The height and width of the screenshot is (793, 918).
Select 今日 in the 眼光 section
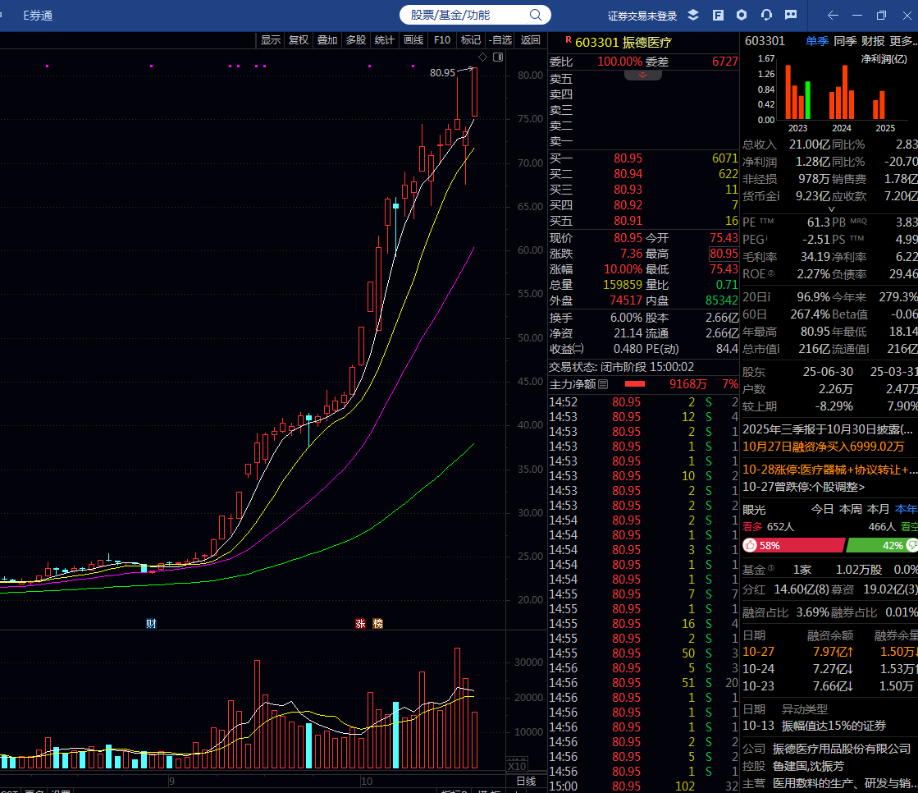(822, 509)
